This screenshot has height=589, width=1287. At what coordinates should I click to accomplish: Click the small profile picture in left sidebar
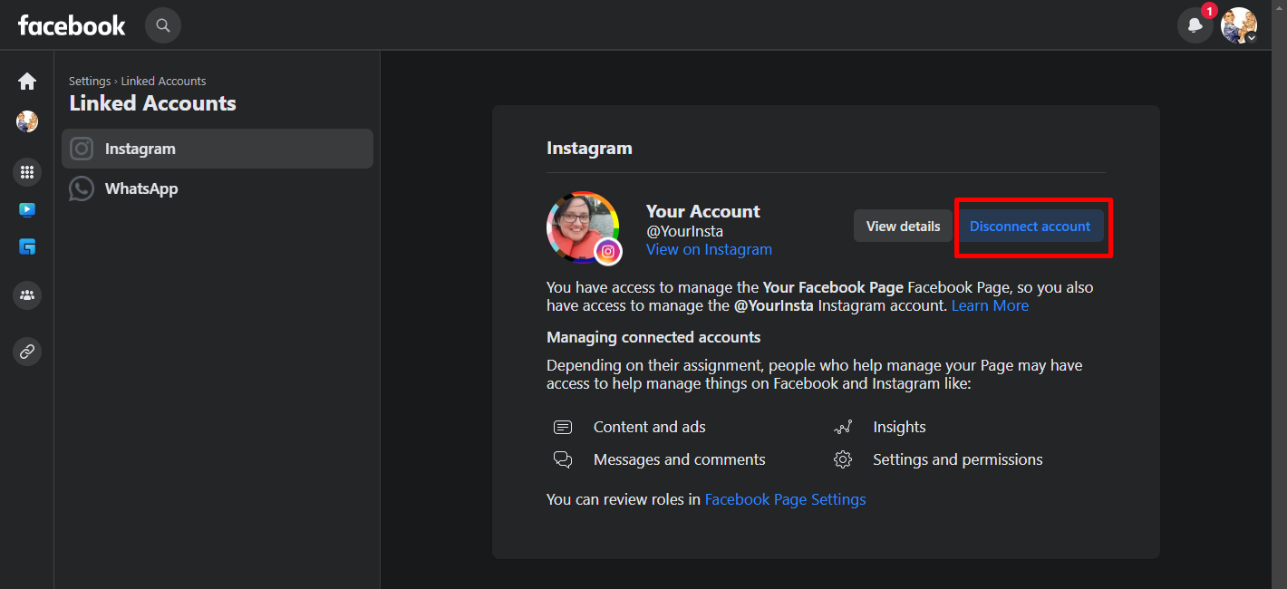tap(27, 121)
